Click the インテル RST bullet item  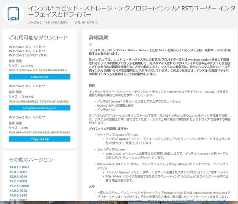[106, 110]
